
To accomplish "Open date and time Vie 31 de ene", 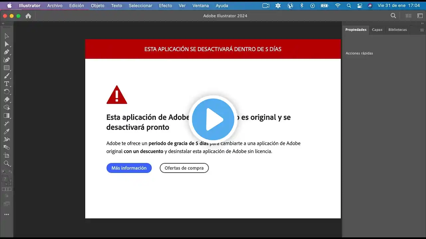I will point(399,6).
